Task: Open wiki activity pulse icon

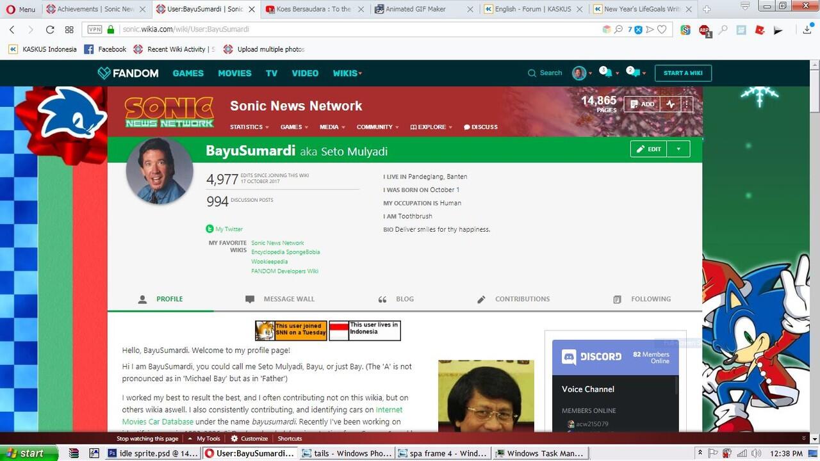Action: (670, 104)
